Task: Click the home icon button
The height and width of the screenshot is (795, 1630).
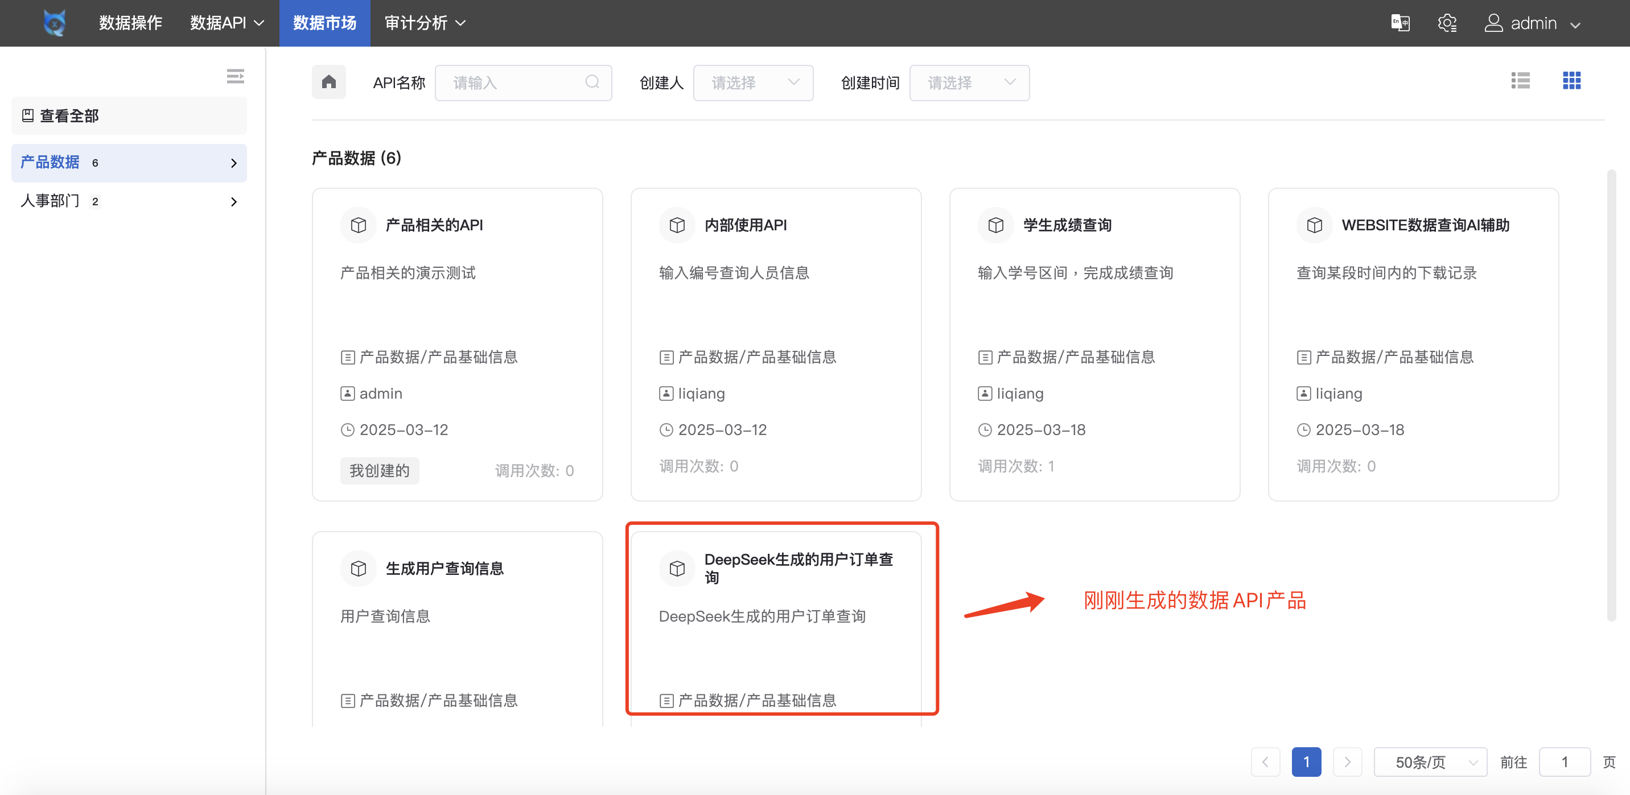Action: [x=328, y=82]
